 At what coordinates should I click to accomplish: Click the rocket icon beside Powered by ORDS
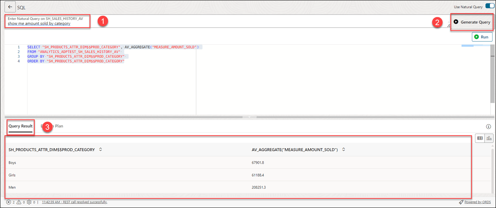(x=462, y=202)
